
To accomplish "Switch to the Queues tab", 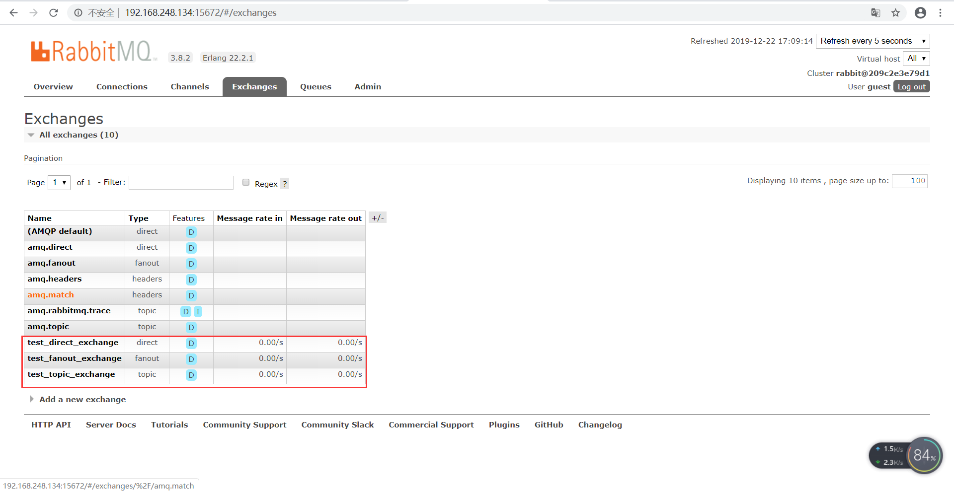I will (316, 87).
